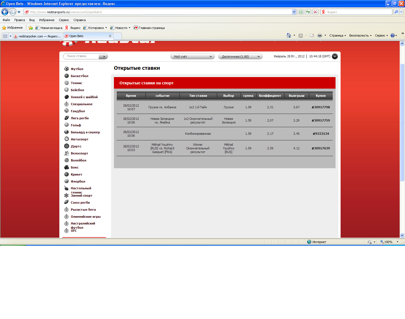Open coupon #9333134 link
The width and height of the screenshot is (405, 319).
point(321,134)
